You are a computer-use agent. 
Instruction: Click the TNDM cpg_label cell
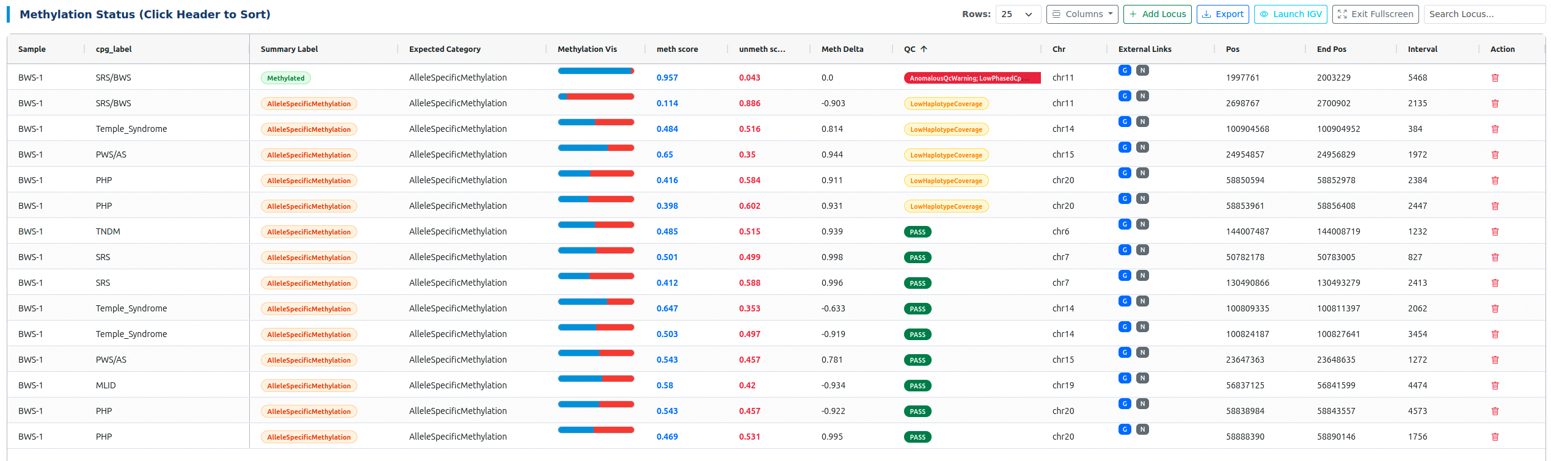coord(108,231)
